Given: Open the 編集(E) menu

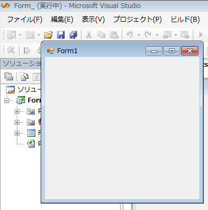Looking at the screenshot, I should coord(62,20).
